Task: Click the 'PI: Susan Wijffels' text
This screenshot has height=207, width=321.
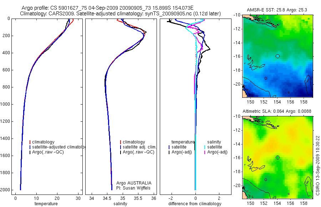Action: pyautogui.click(x=133, y=188)
